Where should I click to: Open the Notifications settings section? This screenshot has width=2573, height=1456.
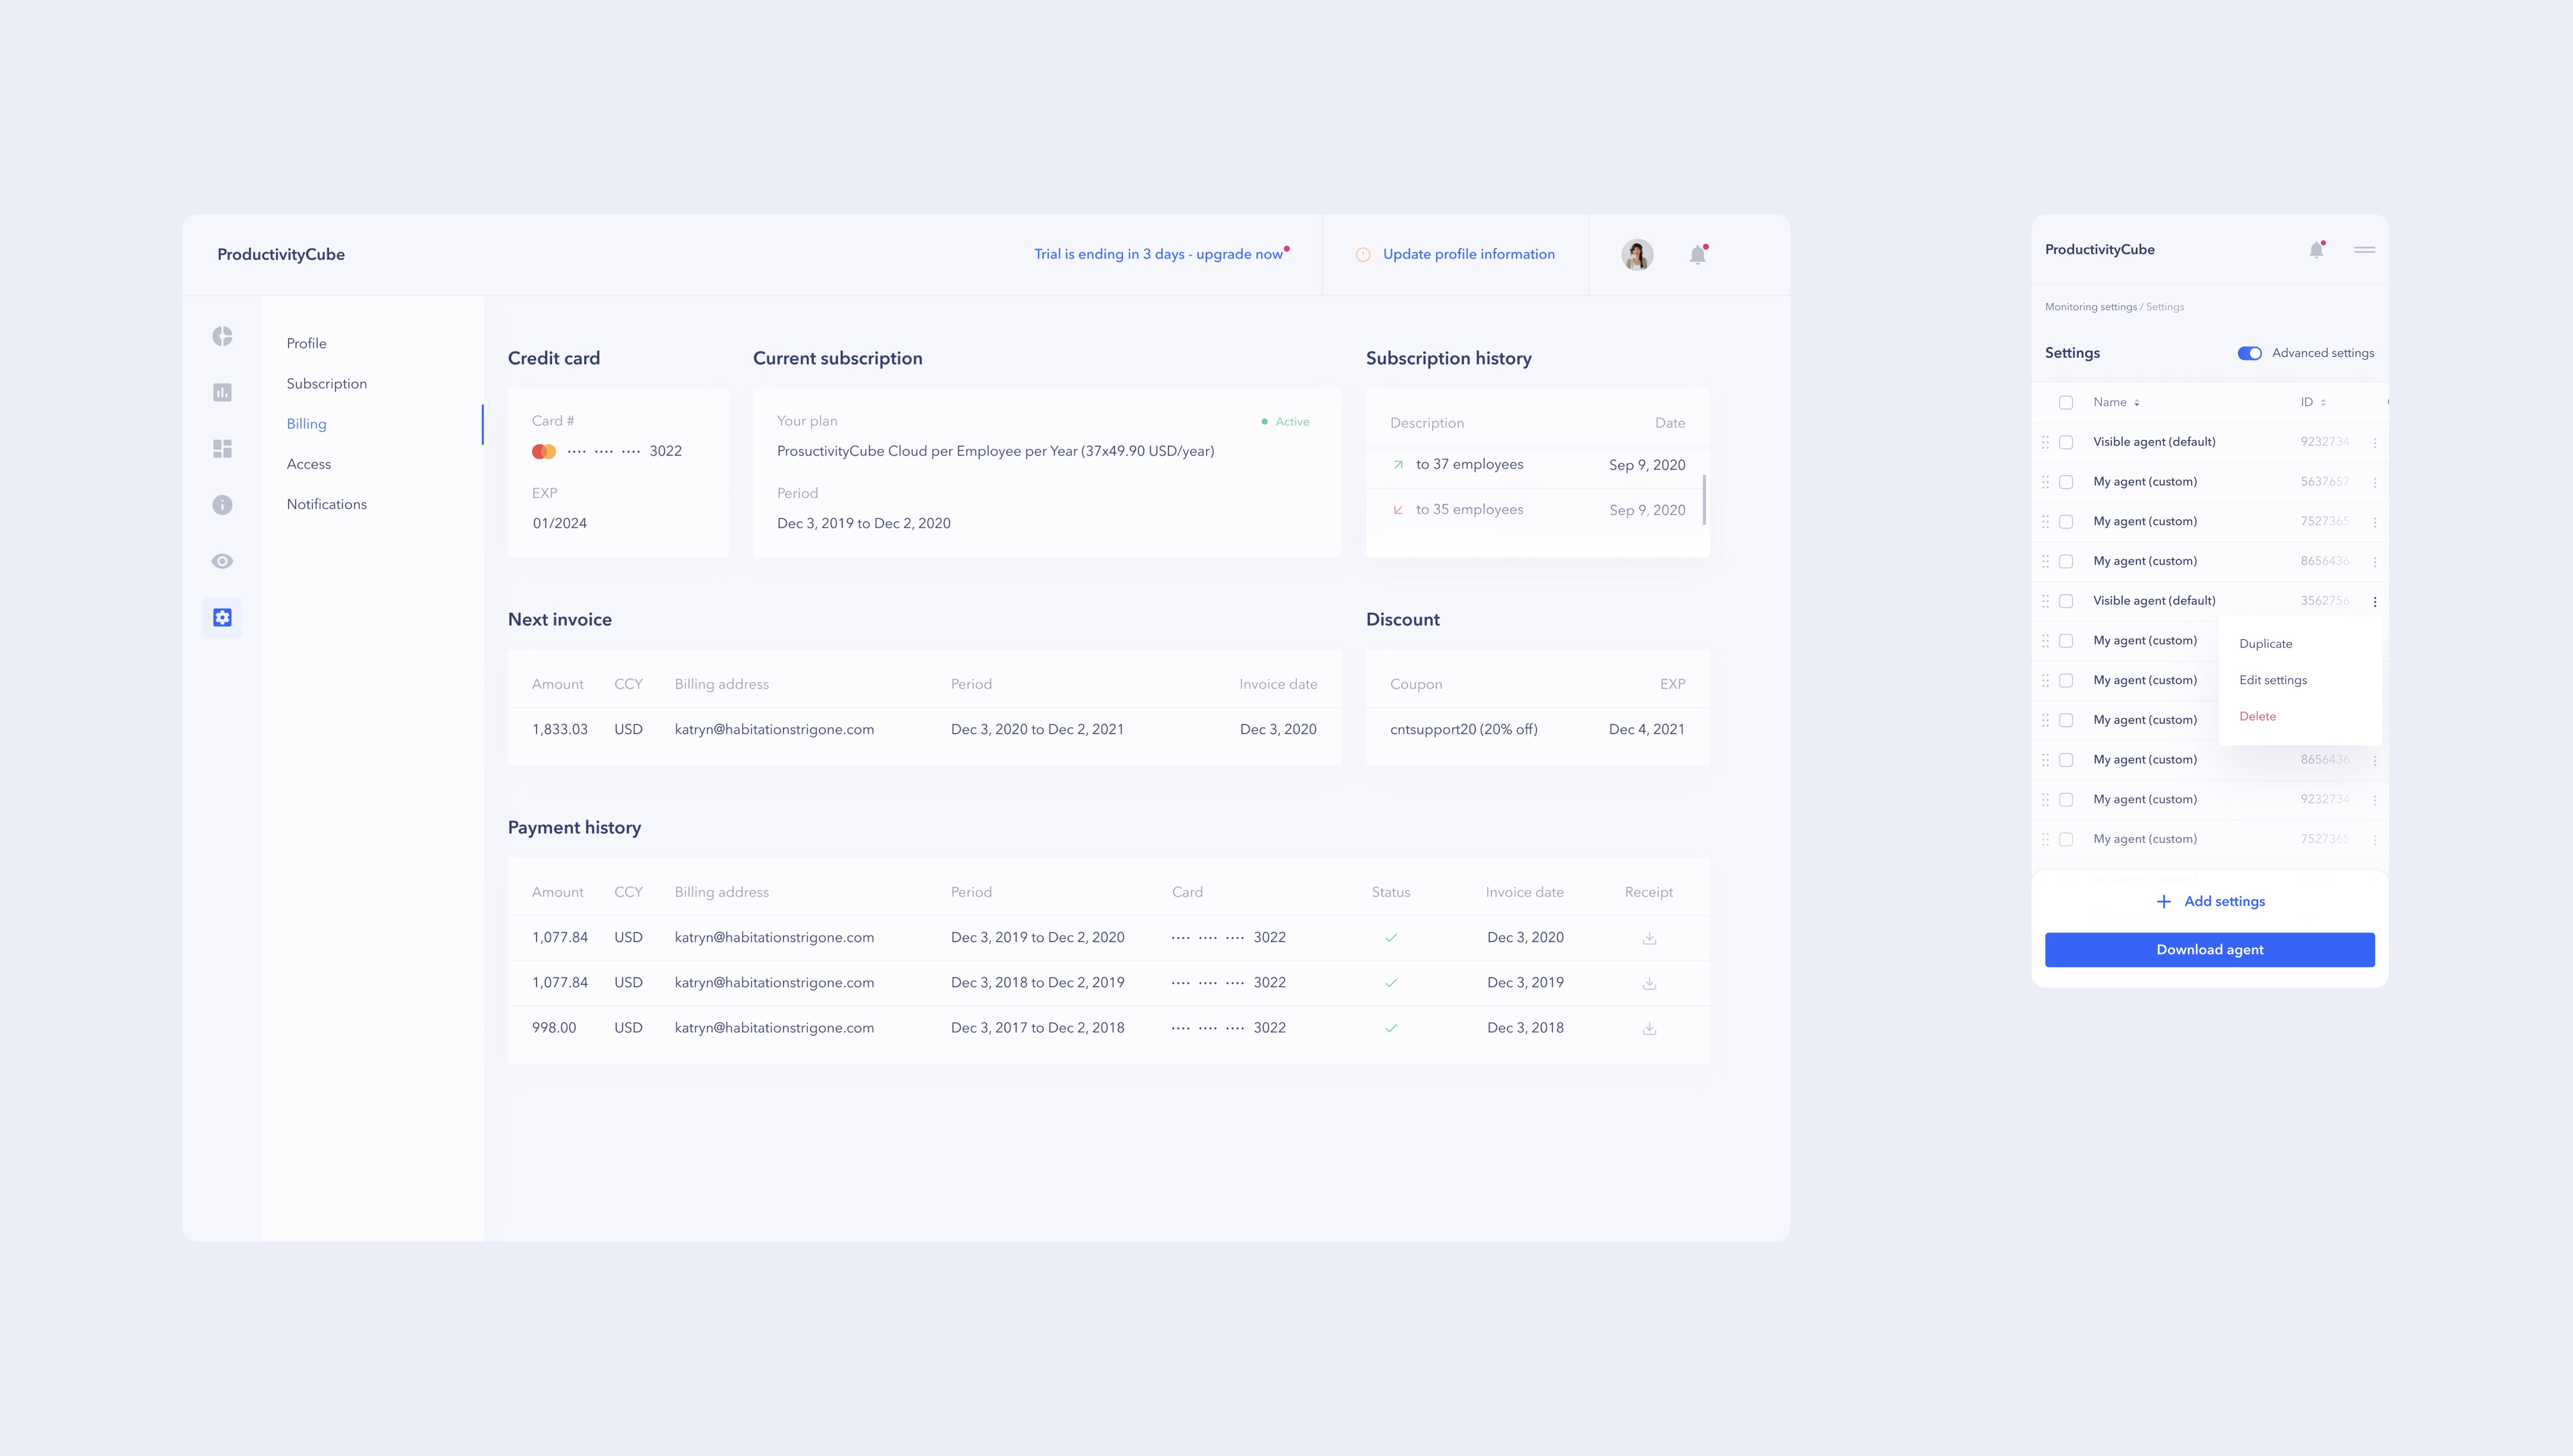tap(326, 504)
